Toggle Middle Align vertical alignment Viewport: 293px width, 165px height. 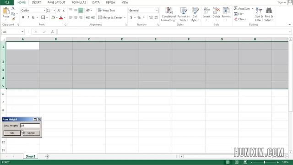coord(76,10)
